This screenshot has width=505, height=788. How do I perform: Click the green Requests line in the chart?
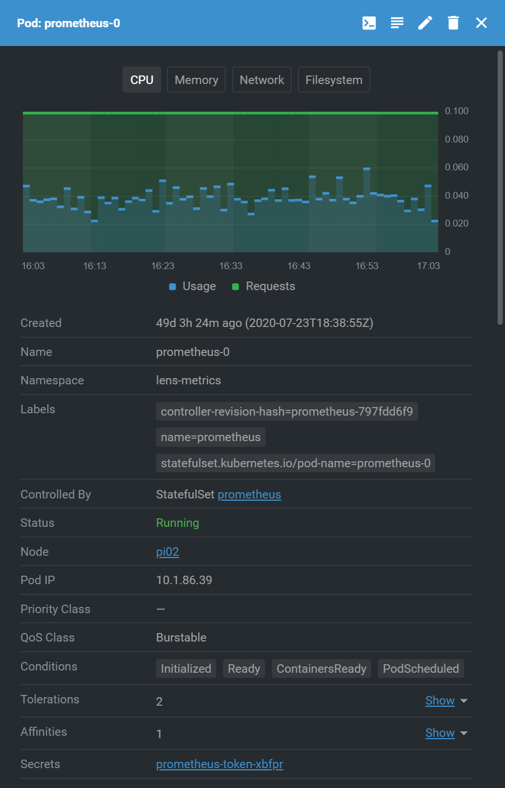(230, 113)
